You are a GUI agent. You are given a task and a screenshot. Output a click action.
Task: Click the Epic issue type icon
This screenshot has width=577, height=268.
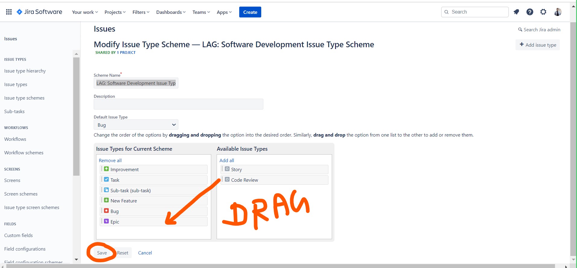click(x=106, y=221)
